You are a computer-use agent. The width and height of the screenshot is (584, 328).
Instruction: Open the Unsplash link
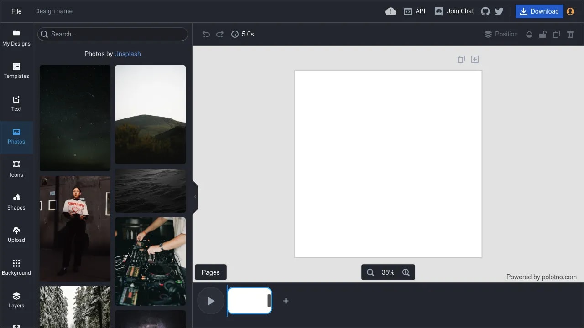click(x=127, y=54)
